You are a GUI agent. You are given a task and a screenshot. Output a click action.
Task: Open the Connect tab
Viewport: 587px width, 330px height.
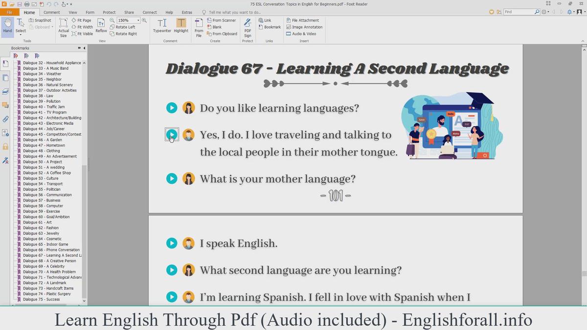tap(150, 12)
